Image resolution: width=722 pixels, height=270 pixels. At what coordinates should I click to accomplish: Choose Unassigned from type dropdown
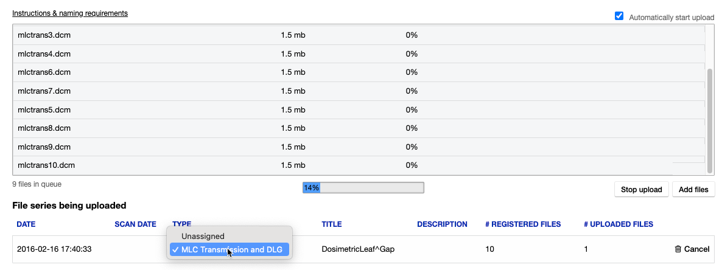point(203,236)
